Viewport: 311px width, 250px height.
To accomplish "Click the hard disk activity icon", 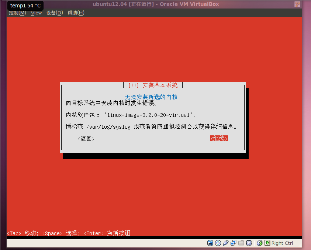I will coord(210,243).
